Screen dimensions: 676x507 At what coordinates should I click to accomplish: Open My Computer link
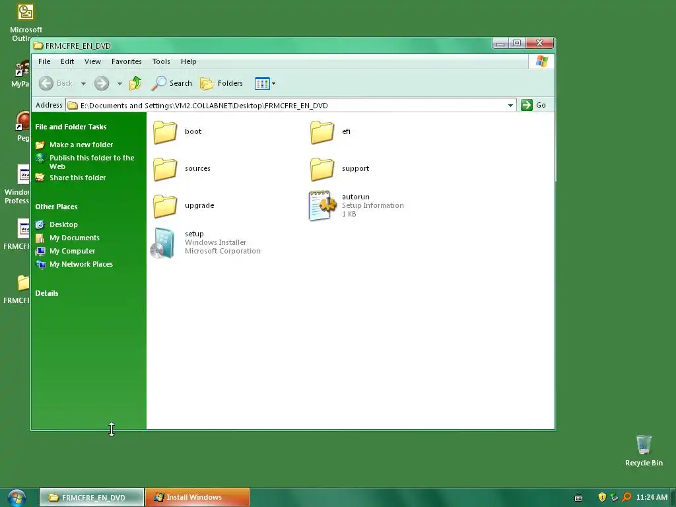pyautogui.click(x=73, y=251)
